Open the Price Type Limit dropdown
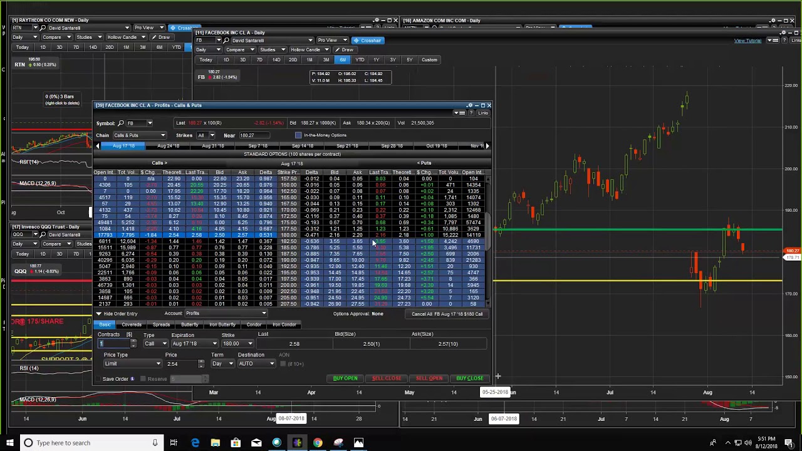The height and width of the screenshot is (451, 802). click(x=132, y=364)
